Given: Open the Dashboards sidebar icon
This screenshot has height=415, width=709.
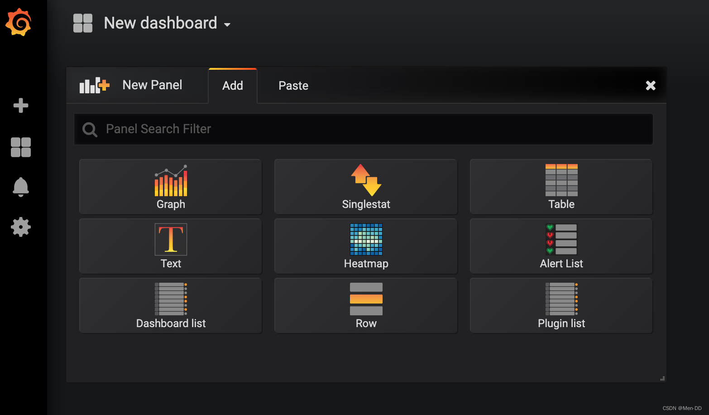Looking at the screenshot, I should point(21,147).
